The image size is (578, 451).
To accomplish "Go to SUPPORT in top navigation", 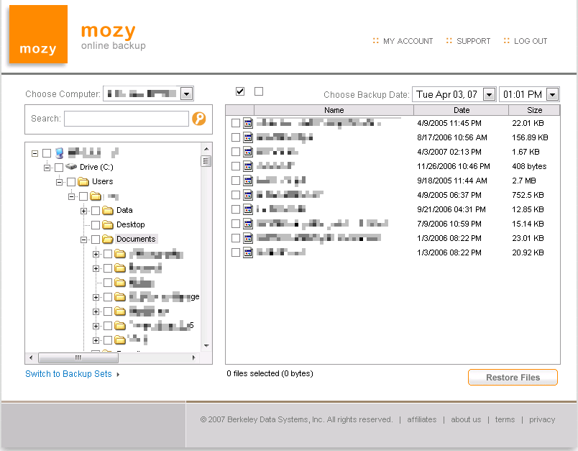I will [x=473, y=41].
